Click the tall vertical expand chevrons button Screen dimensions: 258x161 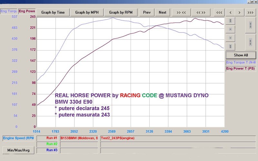point(251,42)
